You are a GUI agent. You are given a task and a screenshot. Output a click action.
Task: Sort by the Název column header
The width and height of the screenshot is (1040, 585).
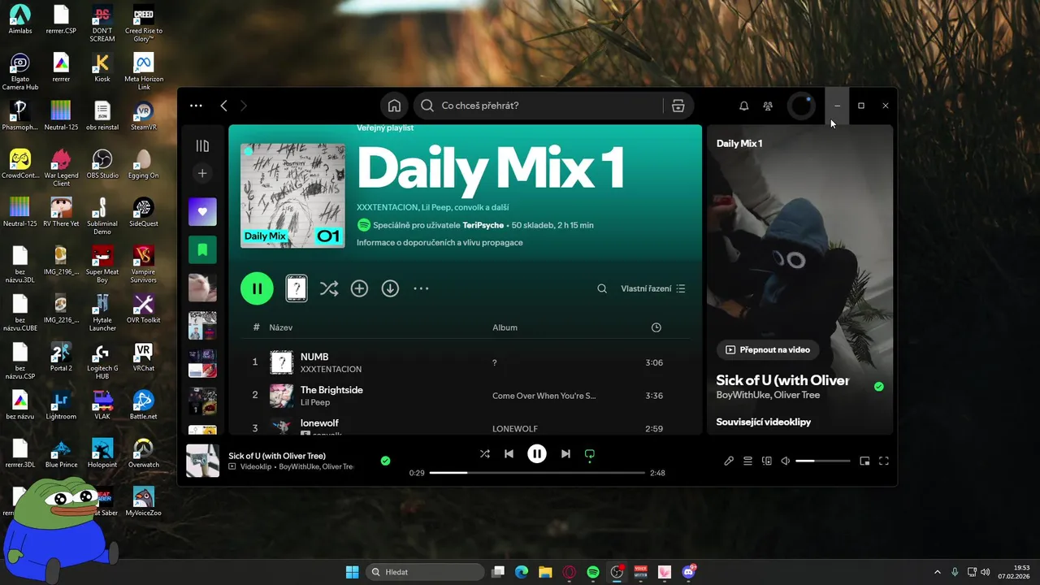[x=281, y=327]
